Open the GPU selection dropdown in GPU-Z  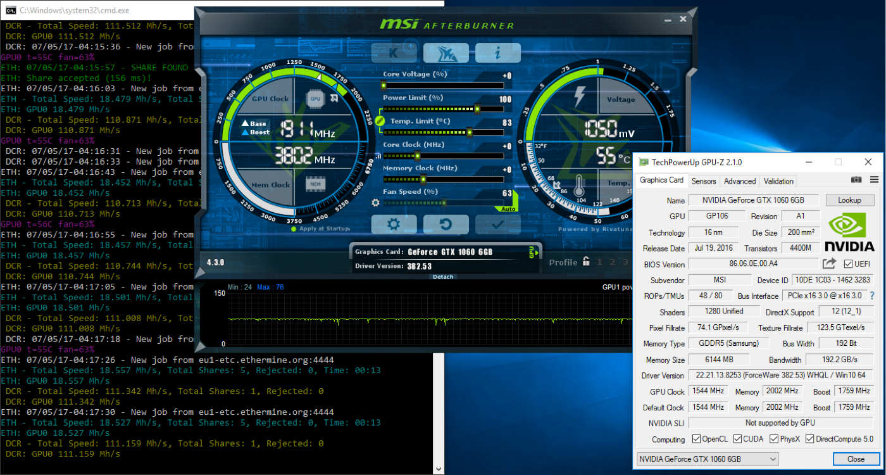click(708, 459)
